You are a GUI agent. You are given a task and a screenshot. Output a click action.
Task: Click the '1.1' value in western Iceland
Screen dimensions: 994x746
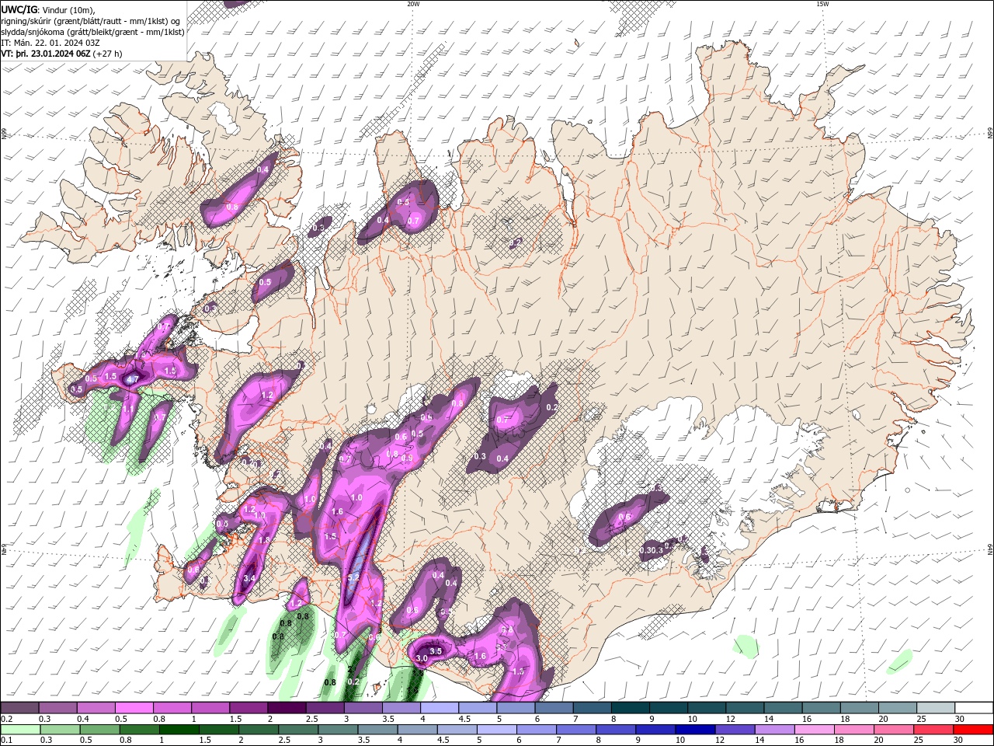128,407
